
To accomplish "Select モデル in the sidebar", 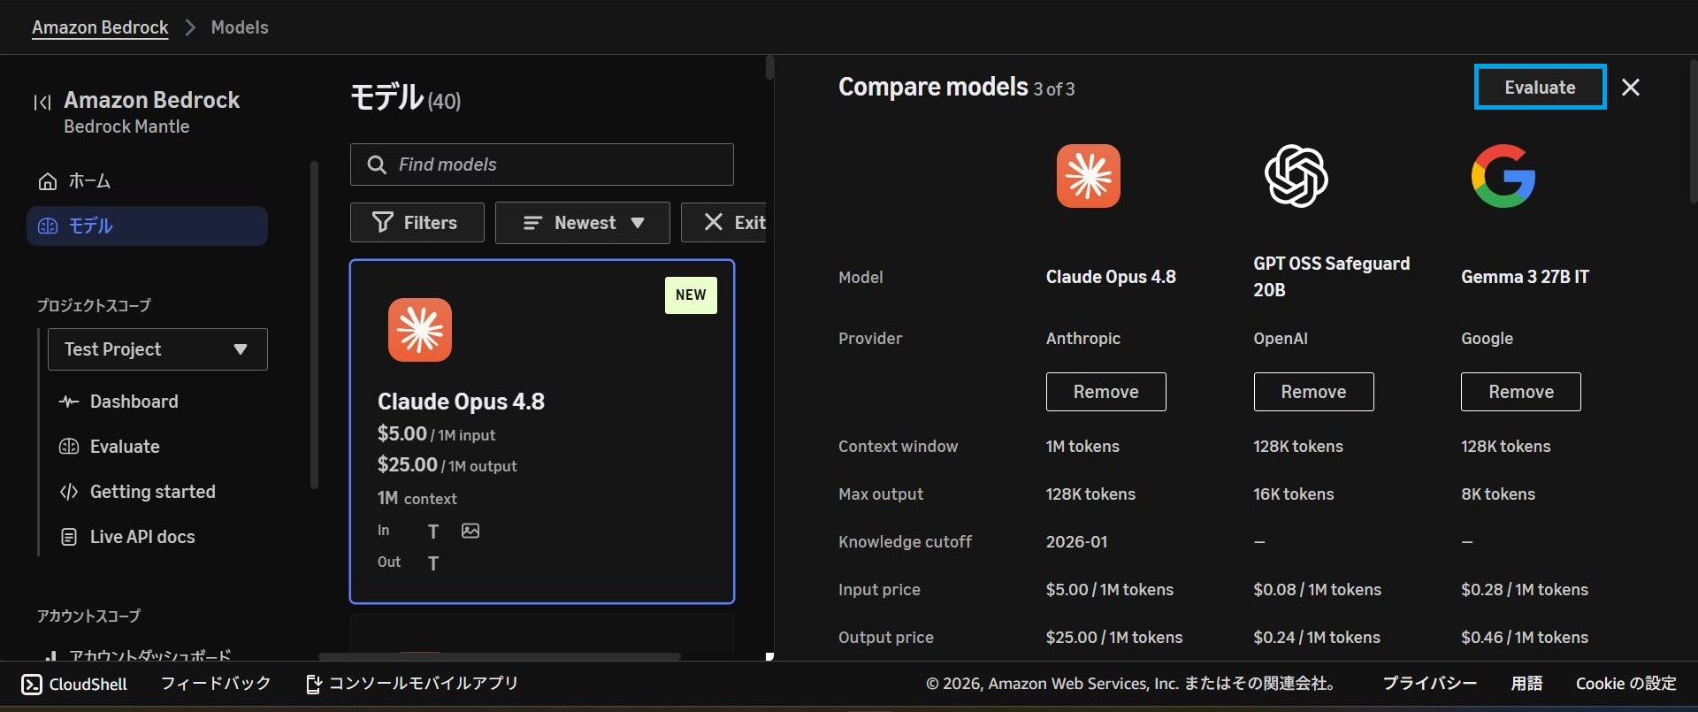I will (x=147, y=226).
